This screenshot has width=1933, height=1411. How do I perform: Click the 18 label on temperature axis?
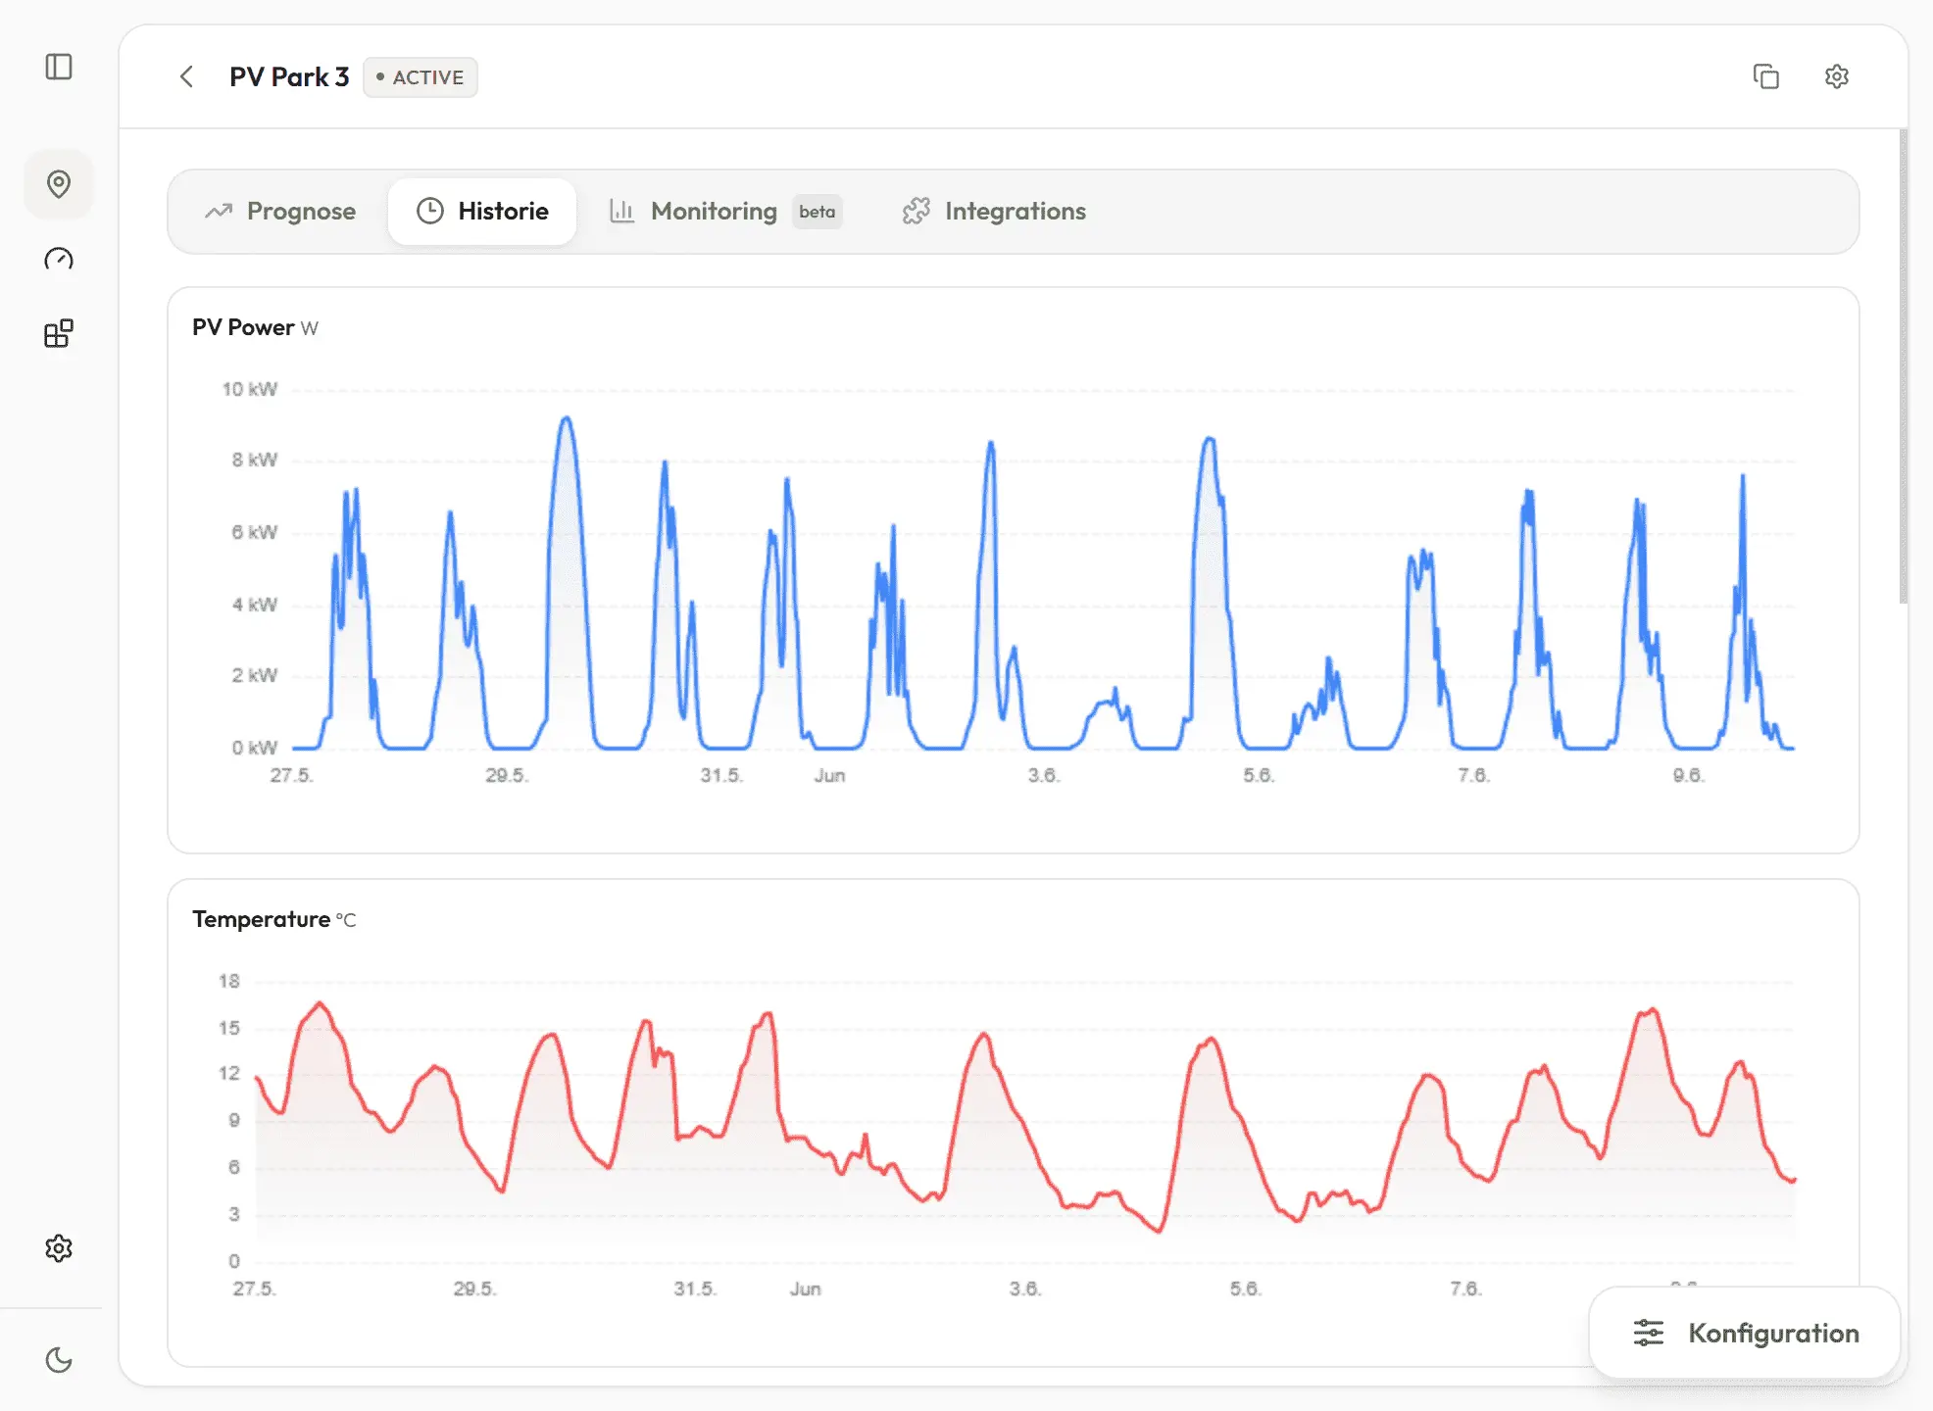(x=229, y=981)
